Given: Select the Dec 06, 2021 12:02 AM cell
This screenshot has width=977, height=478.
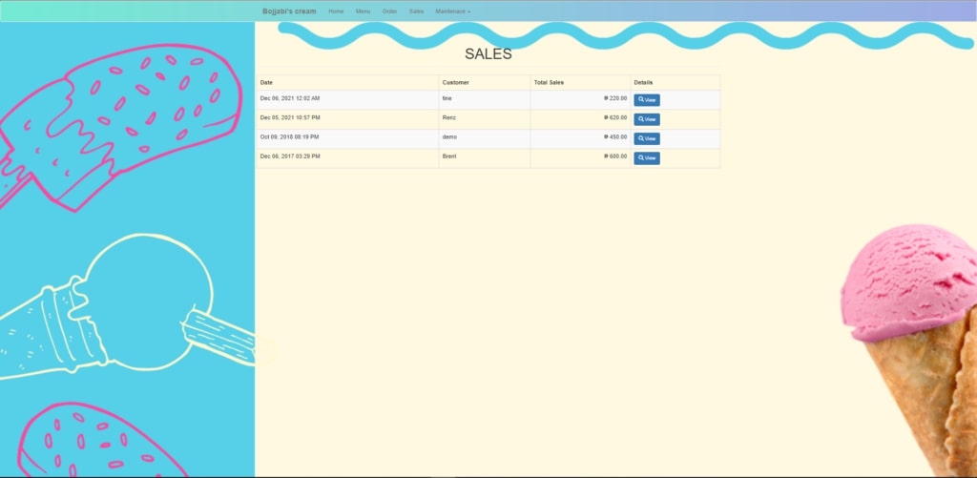Looking at the screenshot, I should pos(290,98).
